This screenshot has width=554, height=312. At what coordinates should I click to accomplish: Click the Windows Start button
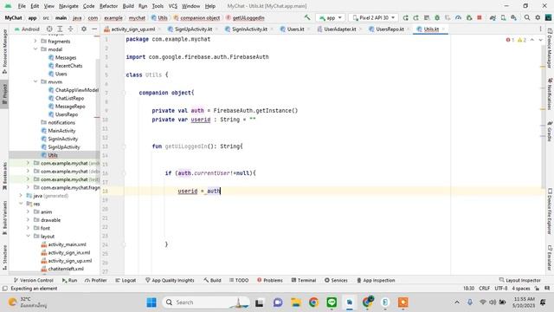tap(151, 302)
